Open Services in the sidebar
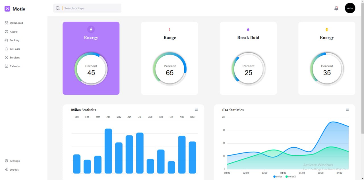 [12, 57]
